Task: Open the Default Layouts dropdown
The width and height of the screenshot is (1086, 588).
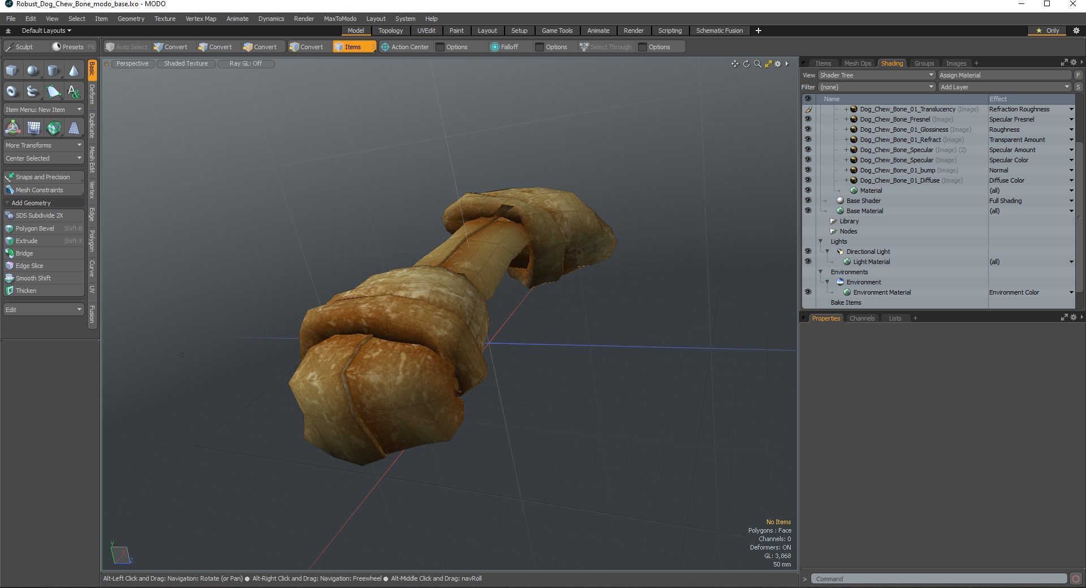Action: tap(46, 31)
